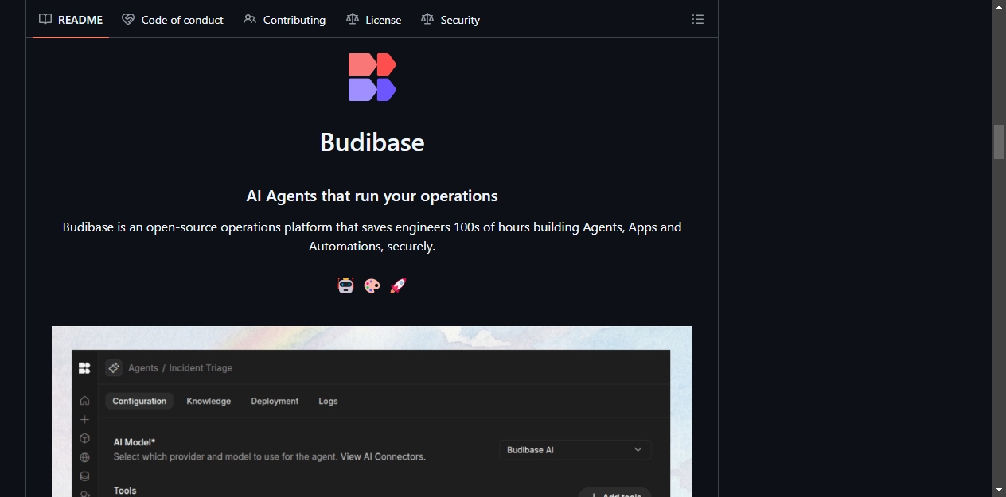The width and height of the screenshot is (1006, 497).
Task: Select the Logs tab in the screenshot
Action: click(328, 401)
